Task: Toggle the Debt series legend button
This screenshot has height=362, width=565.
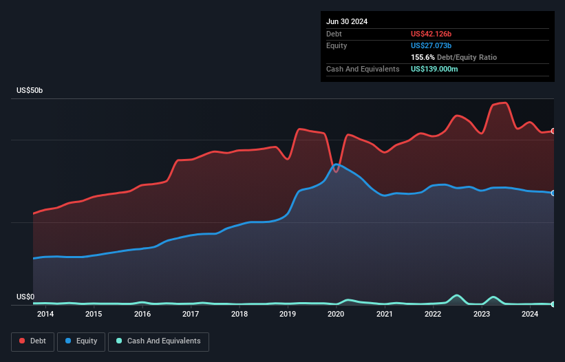Action: (x=33, y=341)
